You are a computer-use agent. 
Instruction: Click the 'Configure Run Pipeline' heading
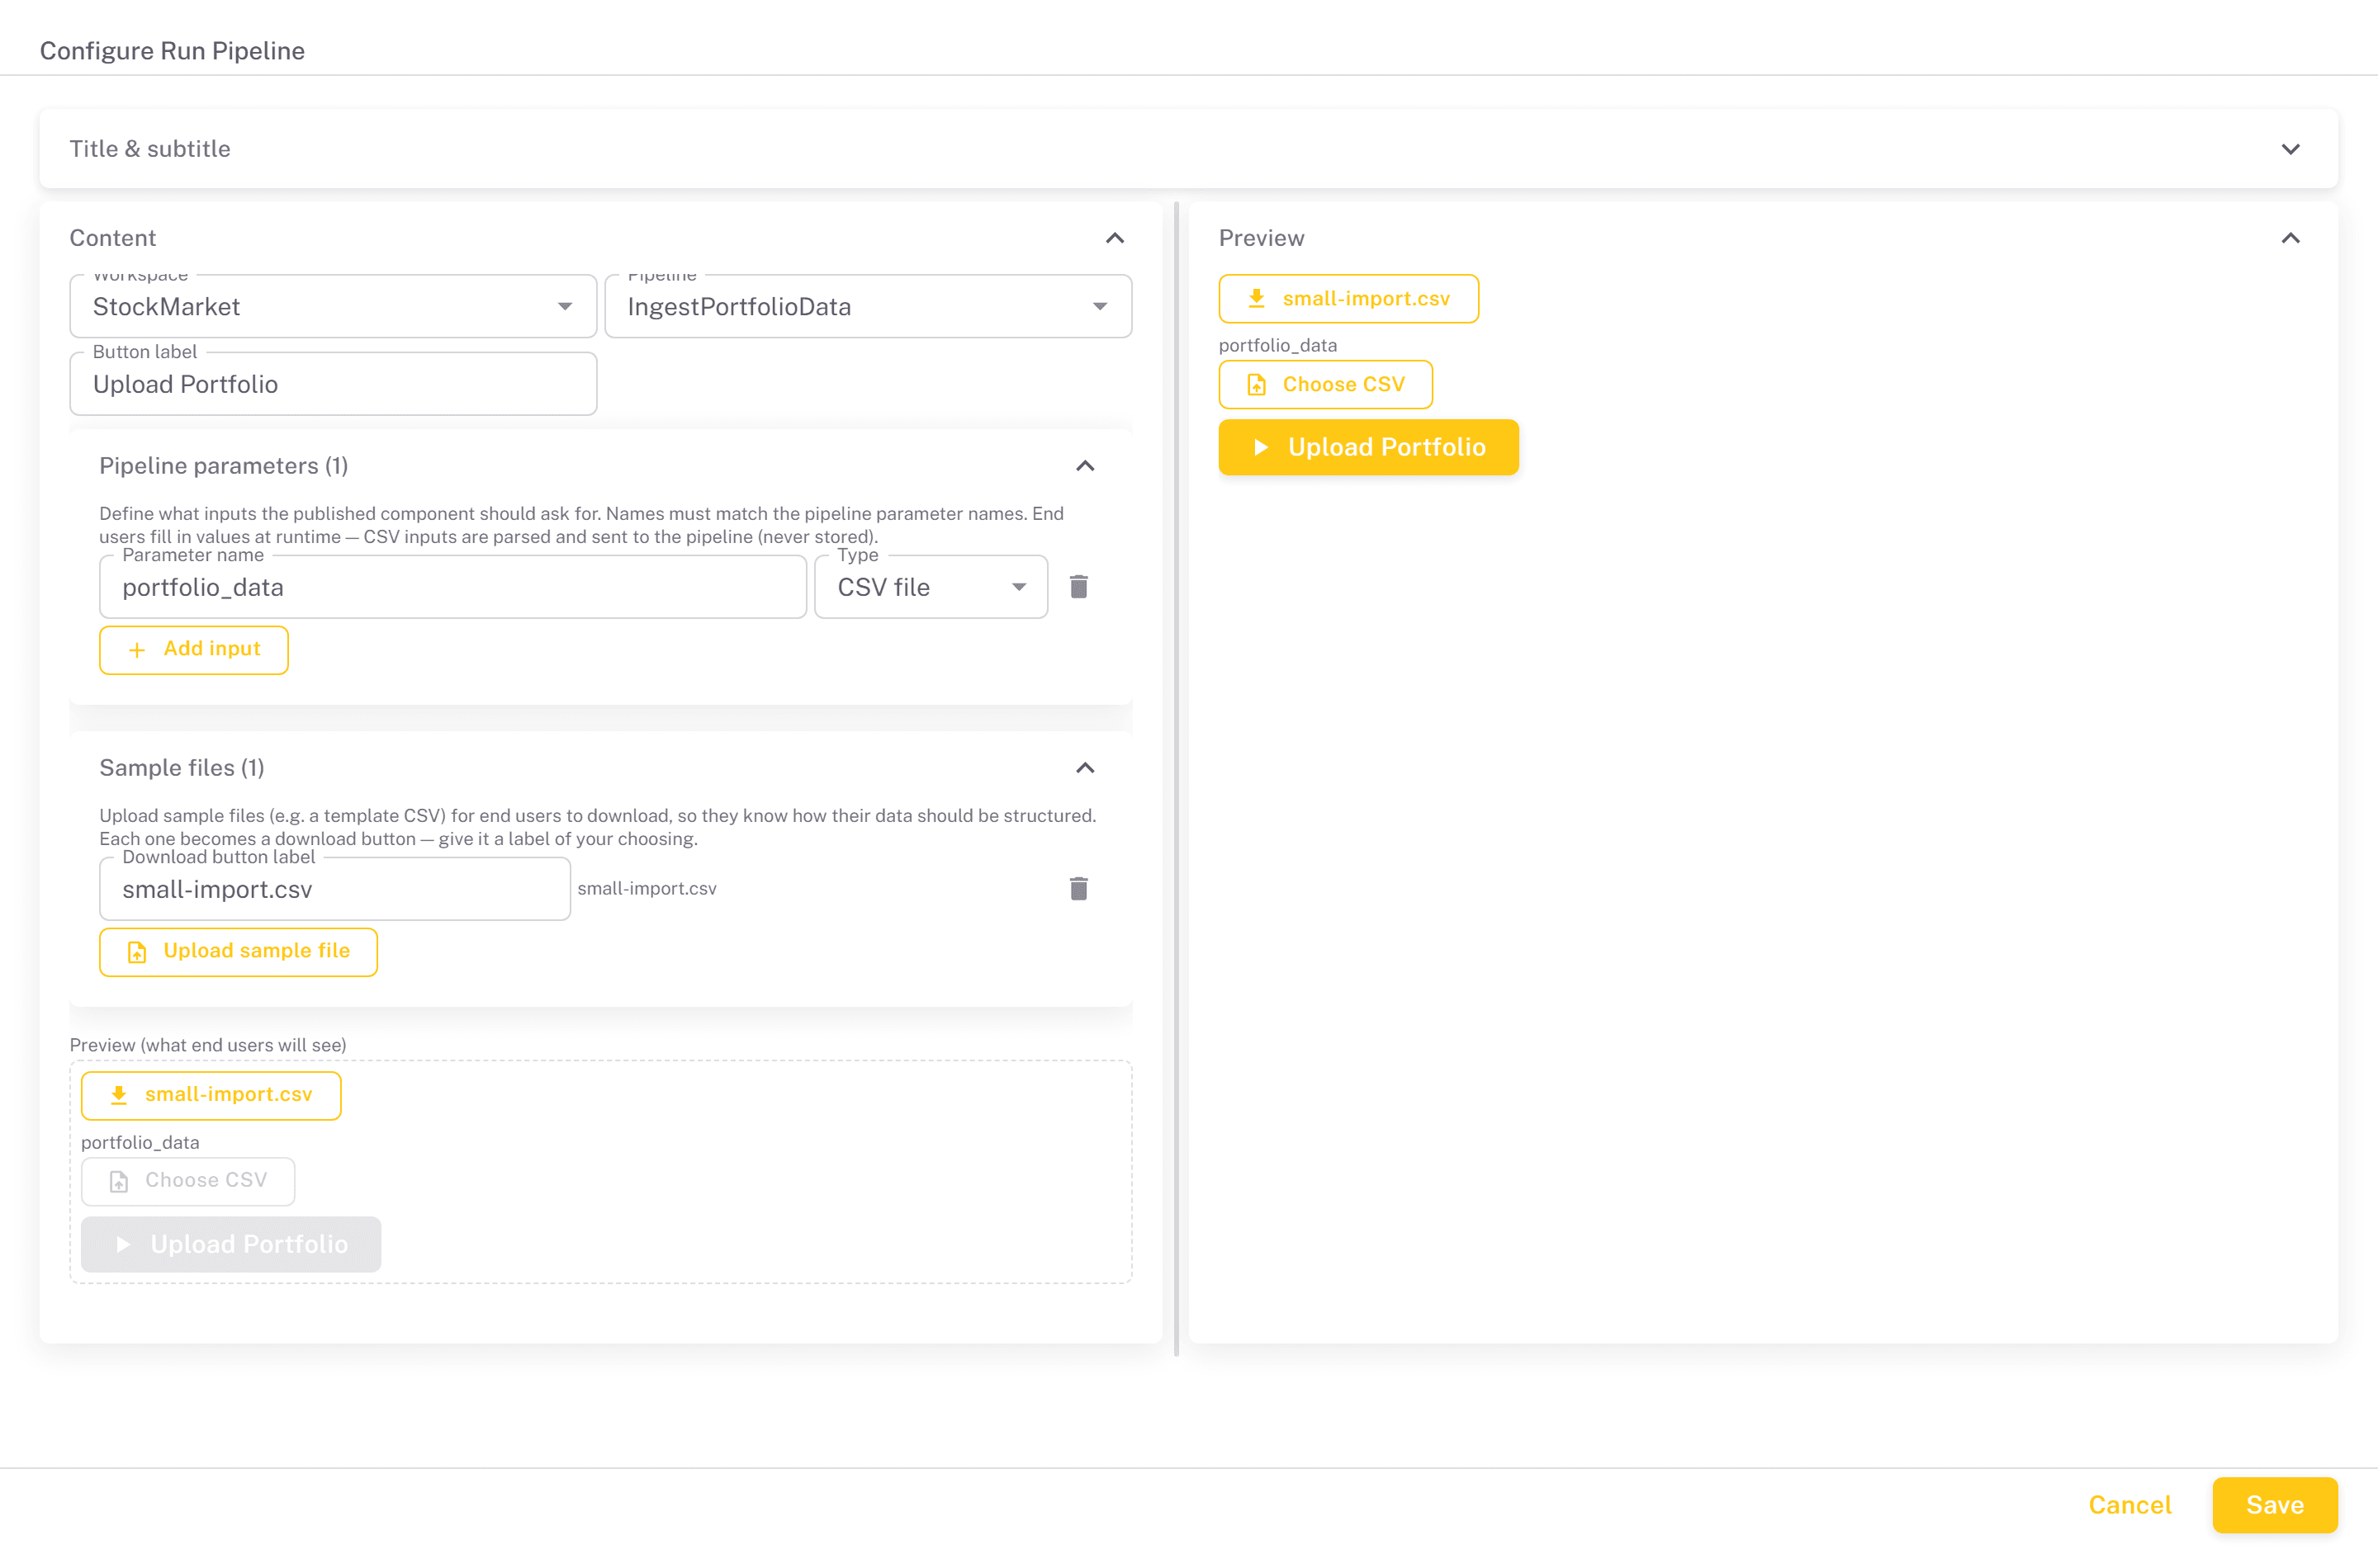tap(172, 51)
